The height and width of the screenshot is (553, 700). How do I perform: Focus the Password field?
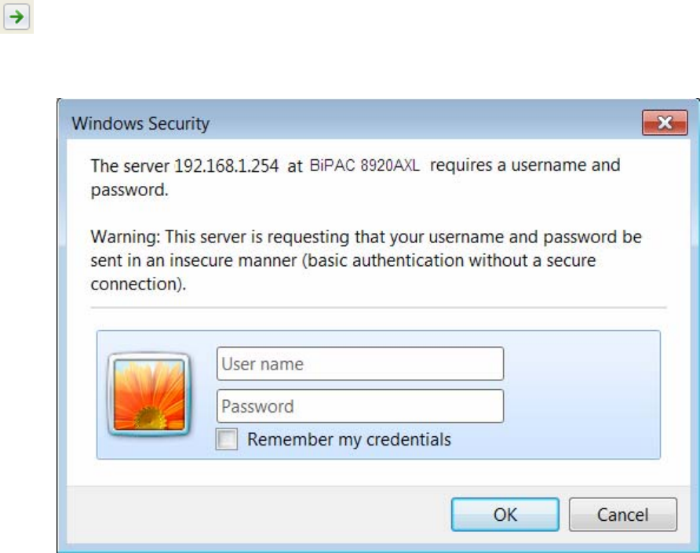(360, 406)
